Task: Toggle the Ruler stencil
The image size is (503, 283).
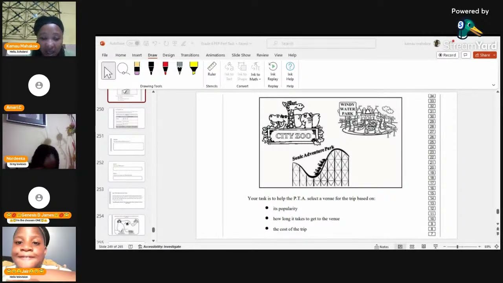Action: coord(212,69)
